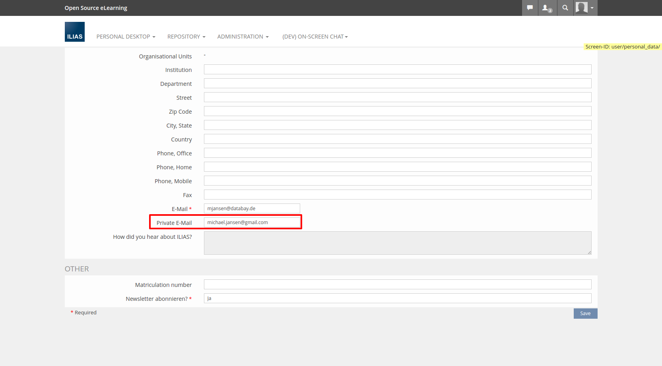Open the chat speech bubble icon
The width and height of the screenshot is (662, 366).
tap(530, 8)
